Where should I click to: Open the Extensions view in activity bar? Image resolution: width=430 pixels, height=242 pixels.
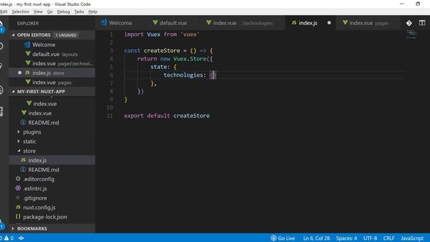(1, 112)
